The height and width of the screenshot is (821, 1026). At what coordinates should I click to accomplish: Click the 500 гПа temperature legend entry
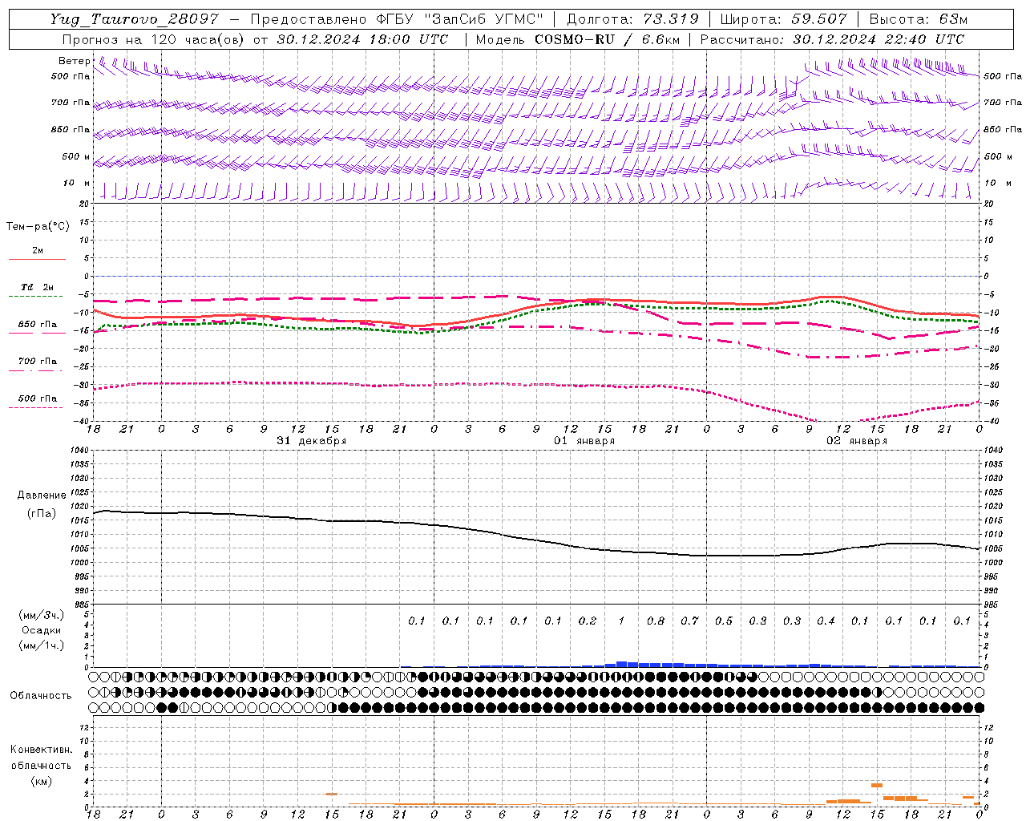[x=37, y=398]
